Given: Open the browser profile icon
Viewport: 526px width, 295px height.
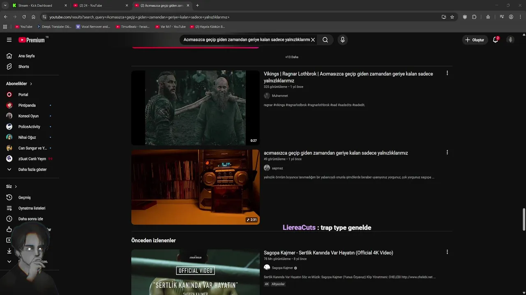Looking at the screenshot, I should tap(511, 17).
